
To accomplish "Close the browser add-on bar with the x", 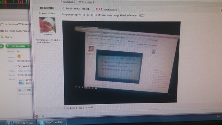I will (x=43, y=116).
